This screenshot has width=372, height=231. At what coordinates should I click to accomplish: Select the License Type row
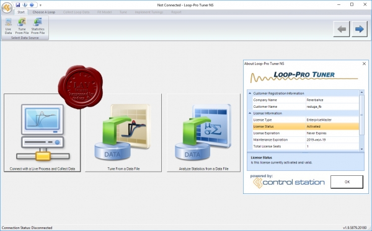coord(306,120)
